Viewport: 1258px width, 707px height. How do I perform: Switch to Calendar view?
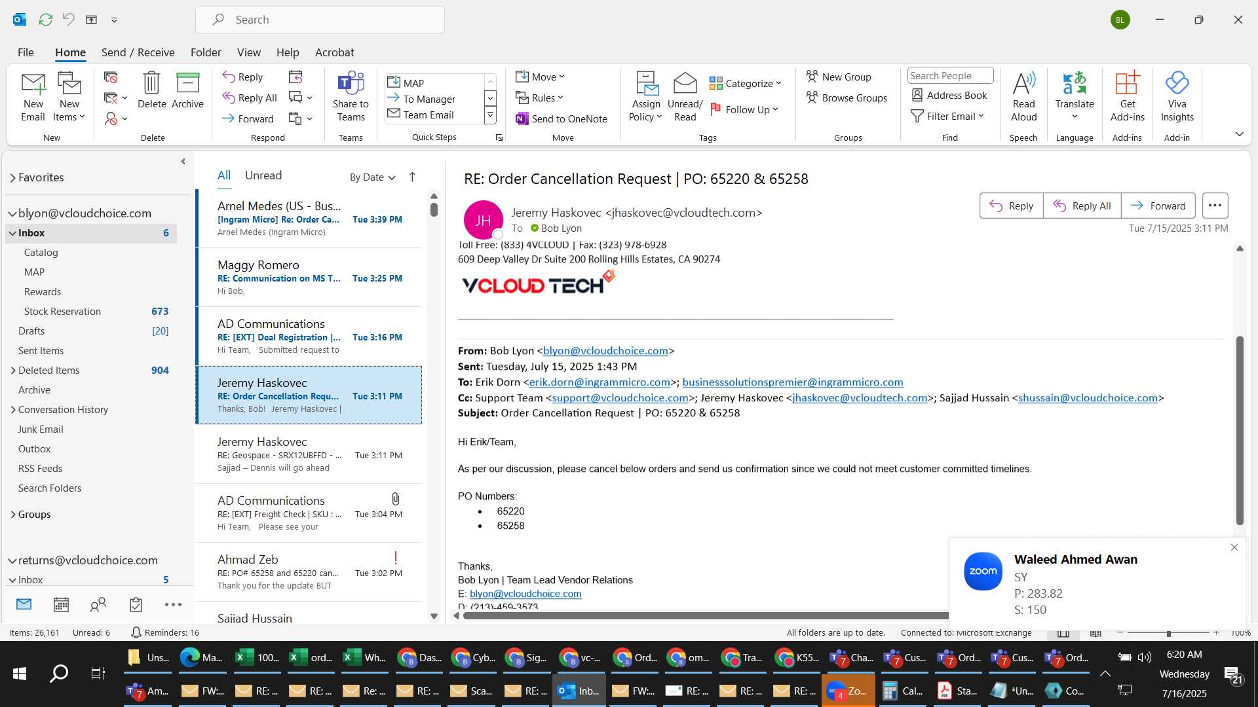tap(61, 605)
